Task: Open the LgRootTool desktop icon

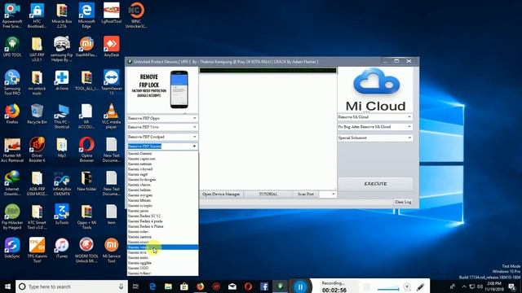Action: 111,13
